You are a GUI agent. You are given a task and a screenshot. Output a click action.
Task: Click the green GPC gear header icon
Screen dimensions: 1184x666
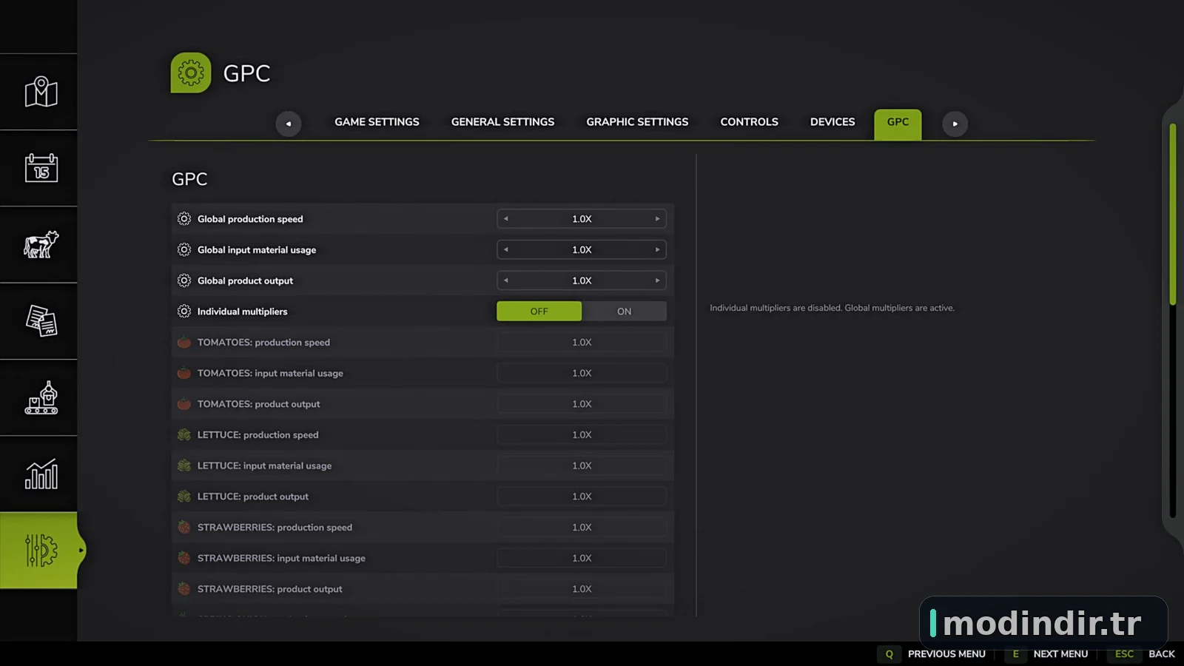191,73
